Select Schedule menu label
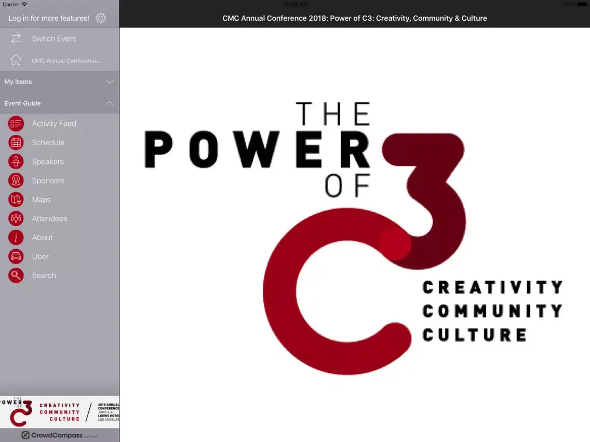Image resolution: width=590 pixels, height=442 pixels. coord(48,143)
